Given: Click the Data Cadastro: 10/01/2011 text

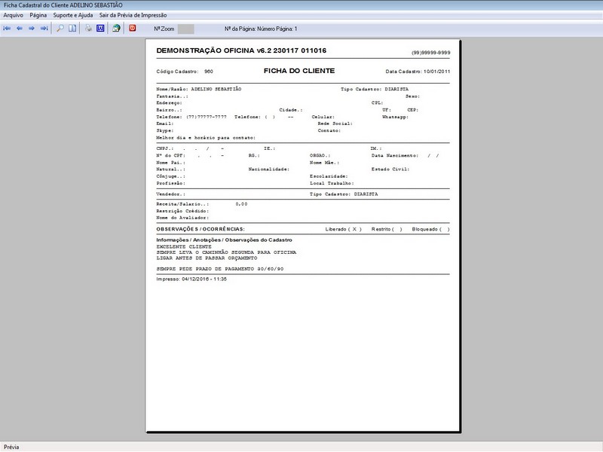Looking at the screenshot, I should click(418, 72).
